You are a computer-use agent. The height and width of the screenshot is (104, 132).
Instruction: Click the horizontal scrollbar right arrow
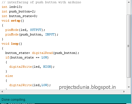(x=124, y=92)
